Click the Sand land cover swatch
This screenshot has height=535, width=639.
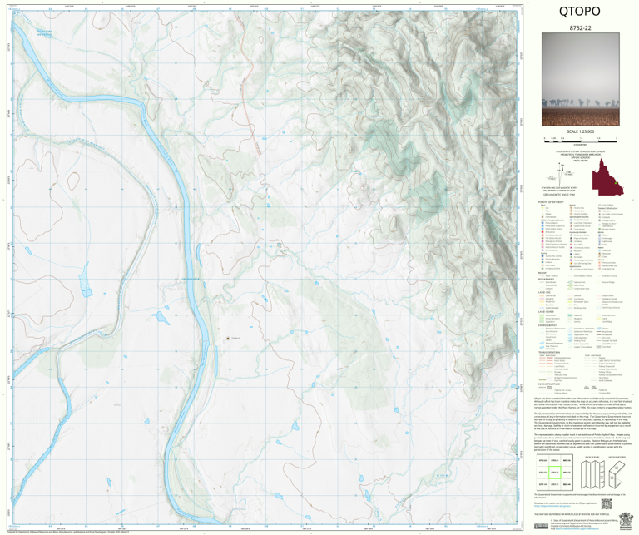(599, 318)
